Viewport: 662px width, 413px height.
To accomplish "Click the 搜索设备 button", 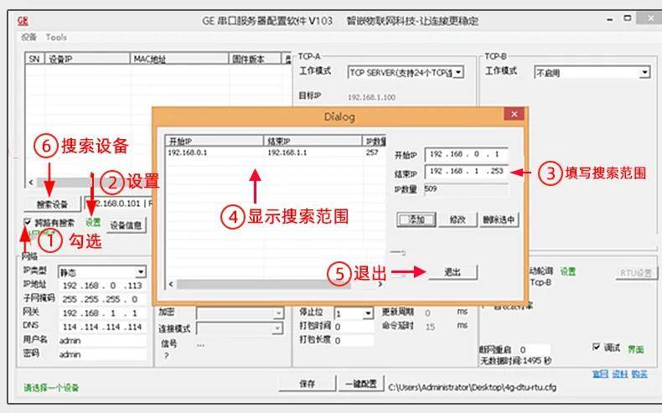I will tap(52, 204).
